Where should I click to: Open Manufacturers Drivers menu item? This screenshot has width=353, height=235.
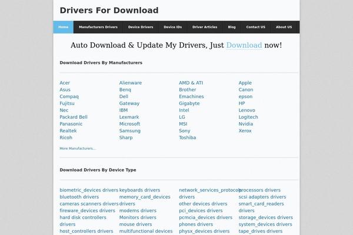pyautogui.click(x=98, y=27)
